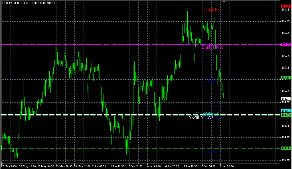Select the Daily R1 label
This screenshot has width=292, height=169.
[212, 10]
